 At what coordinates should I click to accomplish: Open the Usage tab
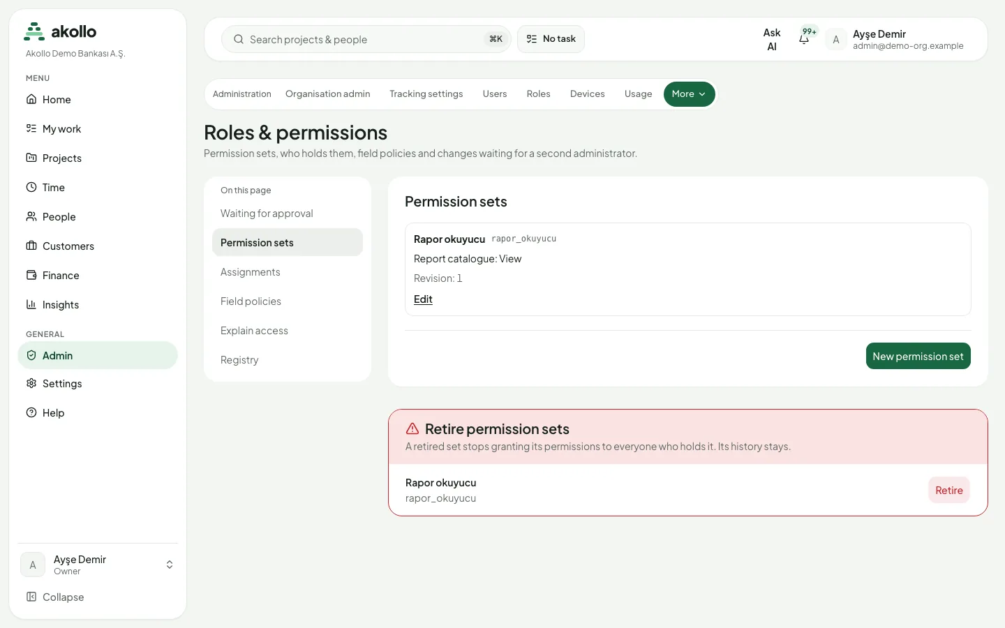[x=639, y=94]
